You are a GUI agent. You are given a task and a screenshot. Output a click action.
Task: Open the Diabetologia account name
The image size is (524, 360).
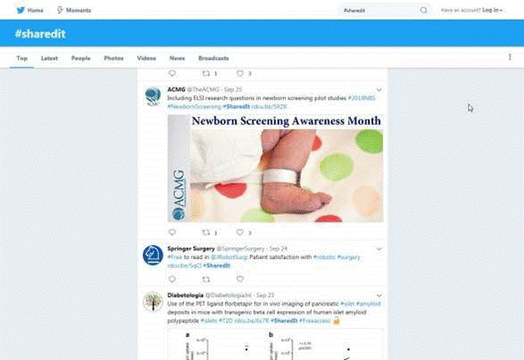185,295
